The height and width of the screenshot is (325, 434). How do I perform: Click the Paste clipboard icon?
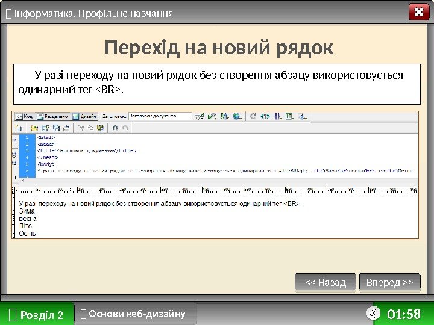101,128
